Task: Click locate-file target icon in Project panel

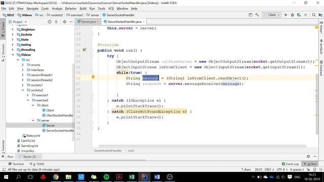Action: coord(50,22)
